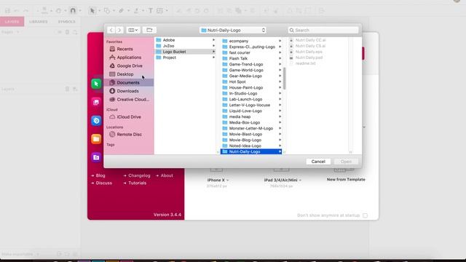
Task: Click the Cancel button
Action: [x=318, y=162]
